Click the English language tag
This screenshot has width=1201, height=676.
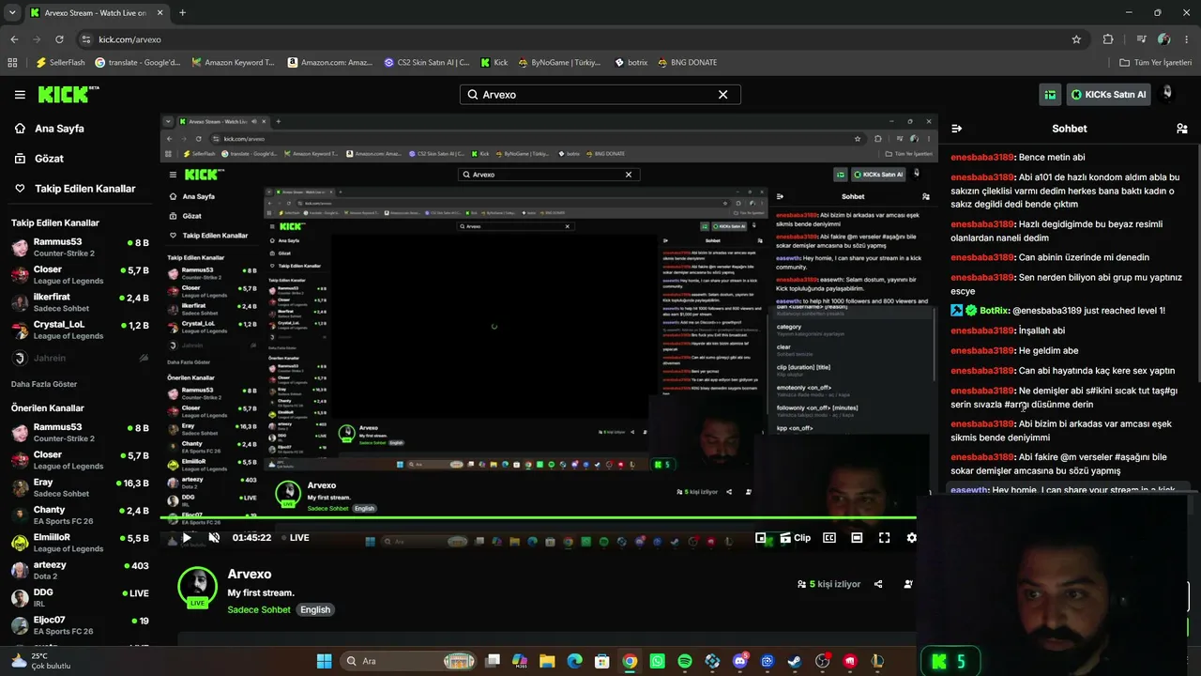pyautogui.click(x=315, y=610)
